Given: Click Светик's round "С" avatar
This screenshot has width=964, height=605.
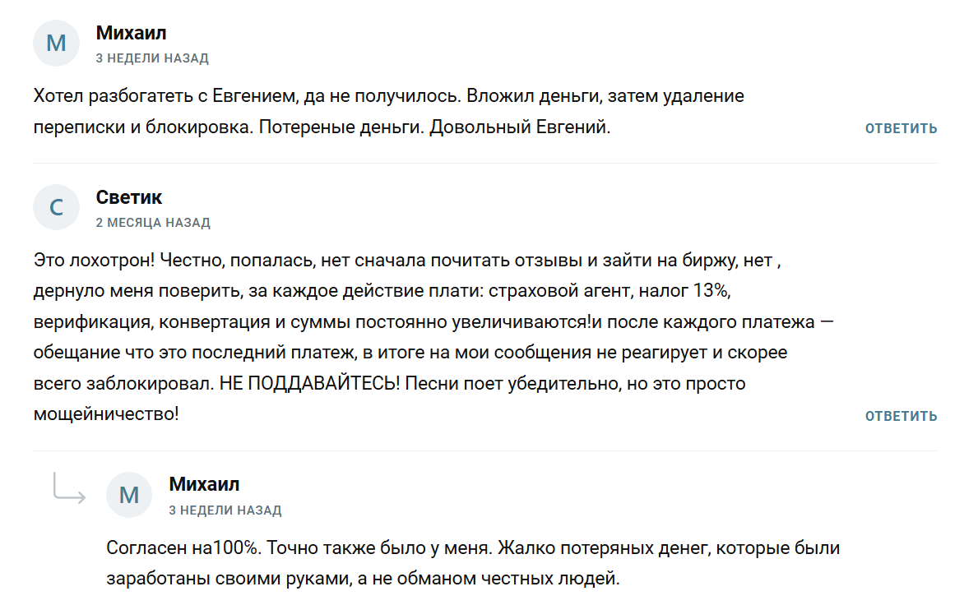Looking at the screenshot, I should 56,207.
